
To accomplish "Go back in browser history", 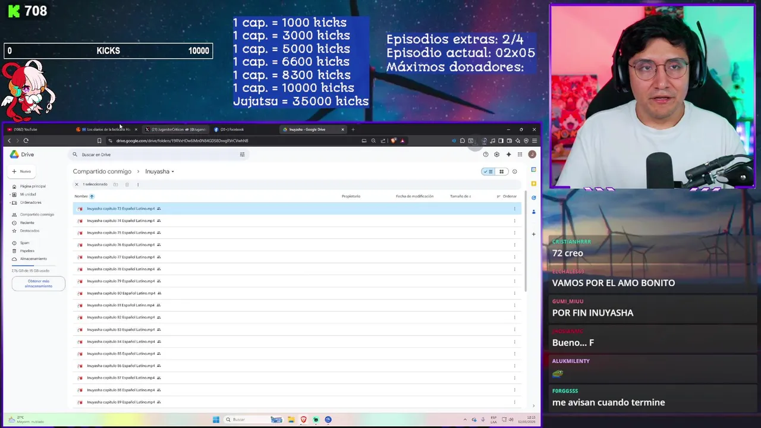I will tap(9, 141).
